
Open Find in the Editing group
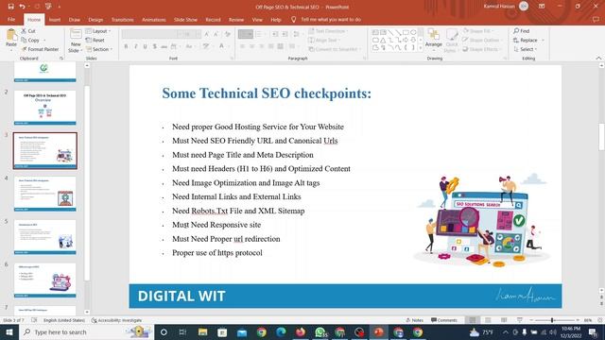coord(522,31)
